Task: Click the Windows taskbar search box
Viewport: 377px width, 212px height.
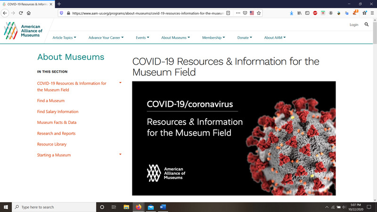Action: [54, 207]
